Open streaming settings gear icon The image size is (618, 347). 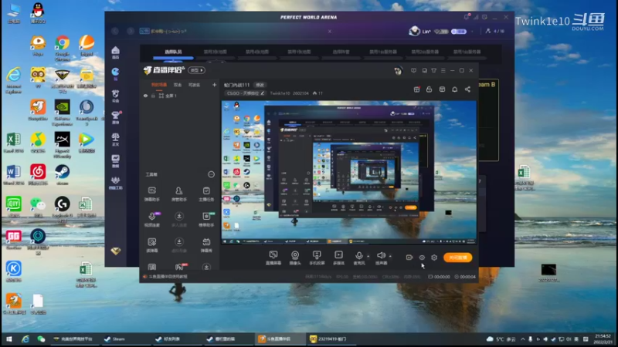point(434,258)
